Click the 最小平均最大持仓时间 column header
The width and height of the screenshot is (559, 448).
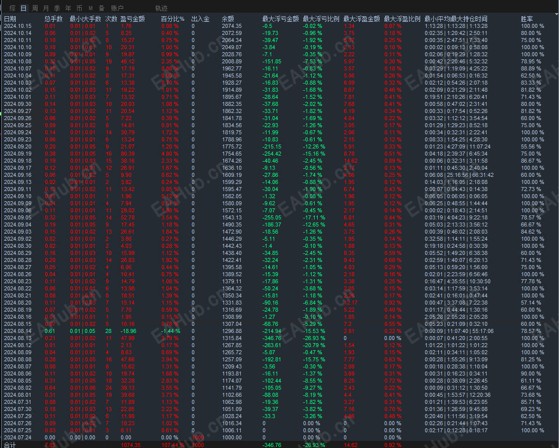[x=456, y=19]
